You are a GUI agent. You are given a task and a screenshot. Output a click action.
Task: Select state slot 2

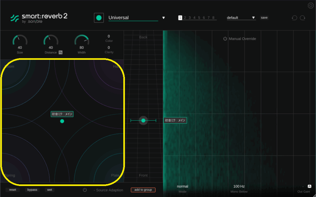[x=185, y=18]
